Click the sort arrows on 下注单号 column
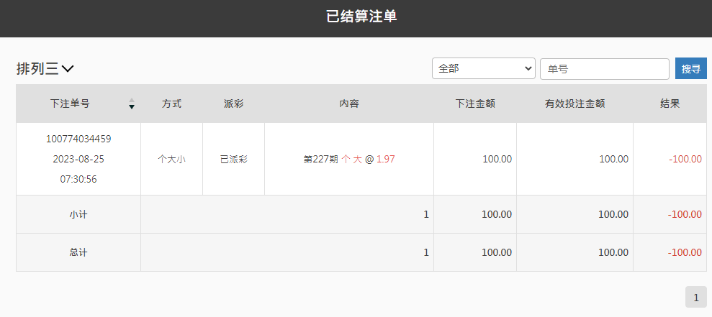The image size is (712, 317). pos(131,104)
